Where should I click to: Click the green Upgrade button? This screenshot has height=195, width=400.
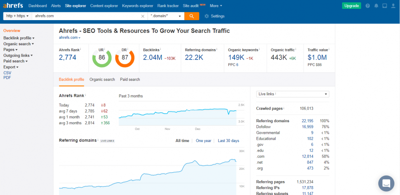coord(351,5)
